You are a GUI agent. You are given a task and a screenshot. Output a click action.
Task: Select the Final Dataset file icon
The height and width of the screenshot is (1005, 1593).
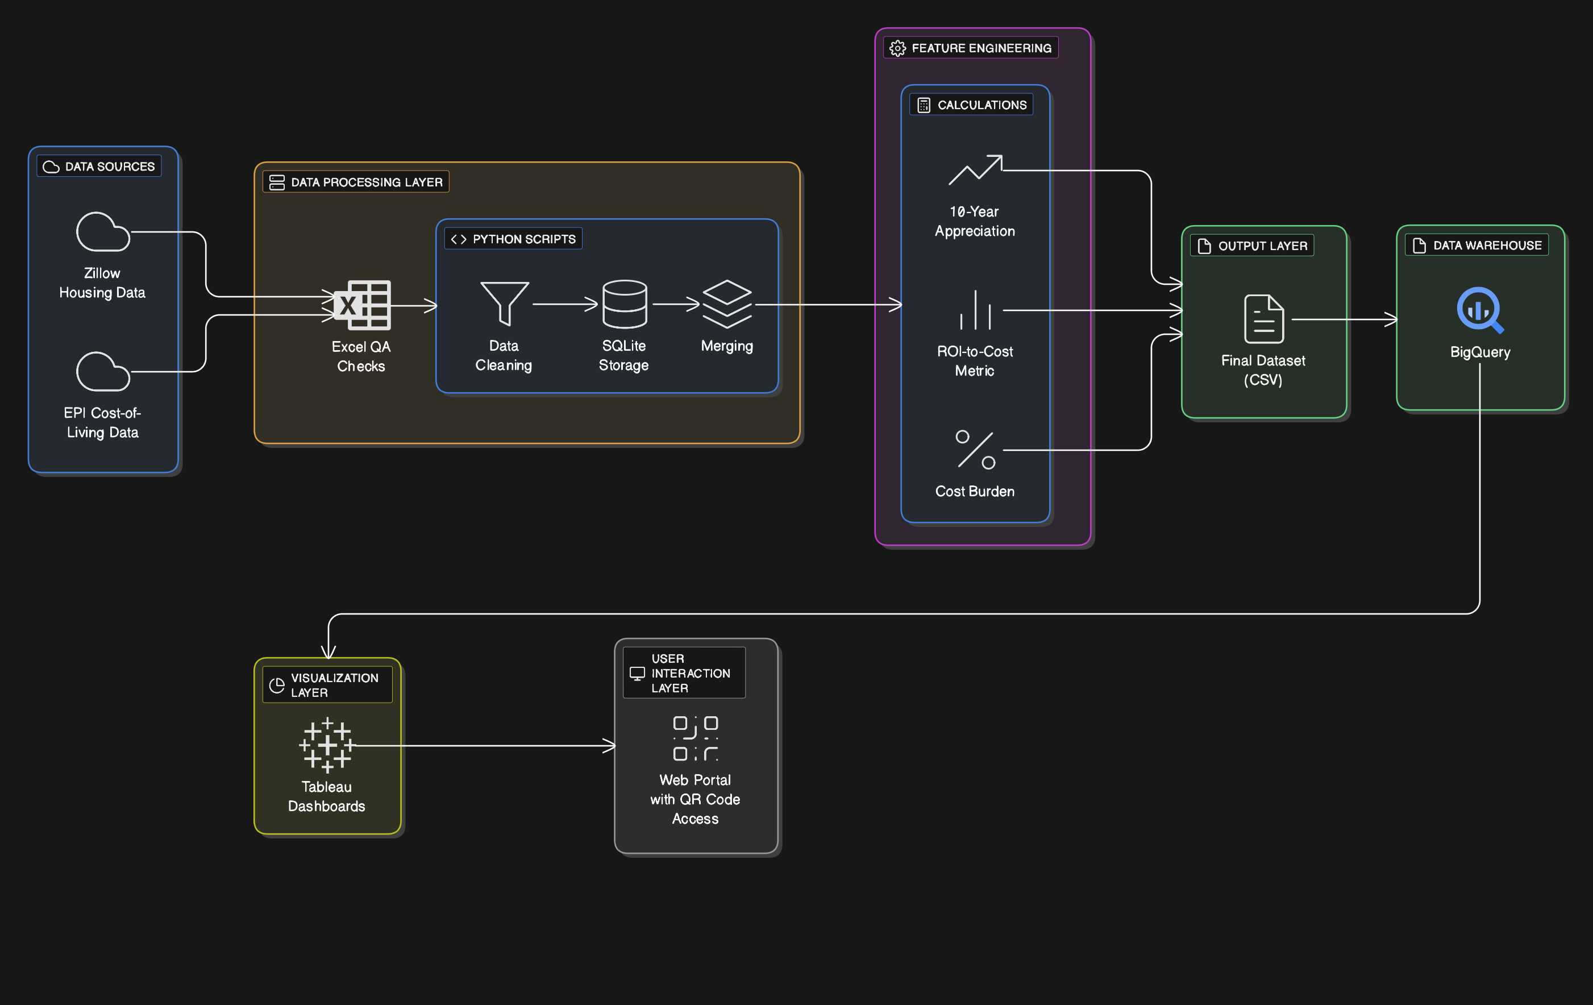(x=1263, y=319)
